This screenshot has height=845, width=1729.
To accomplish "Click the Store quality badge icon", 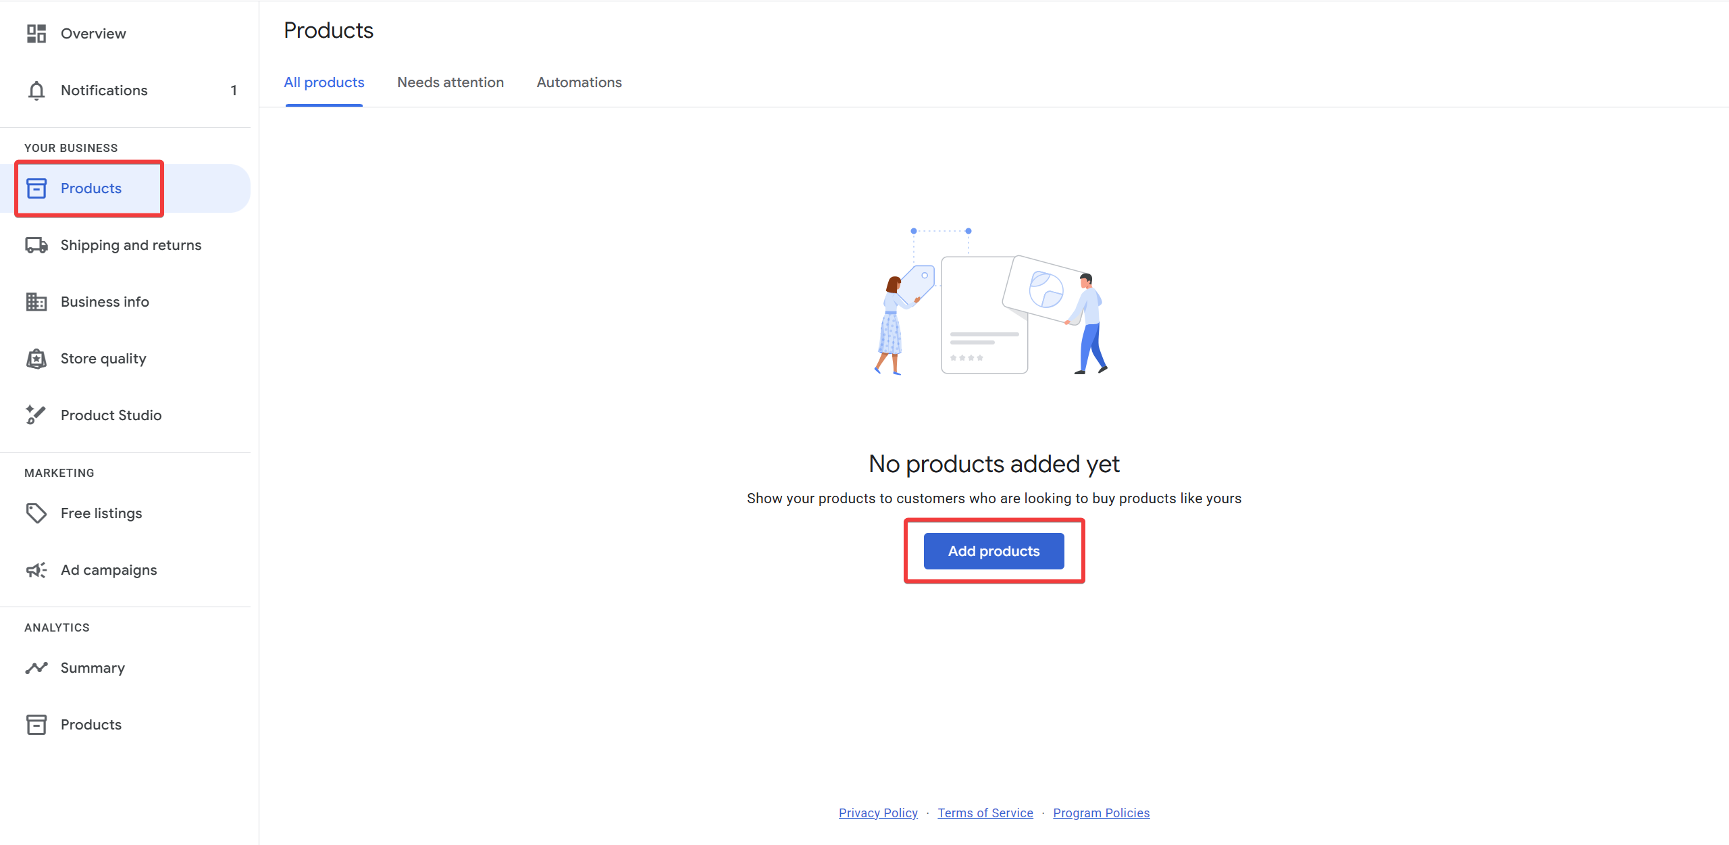I will tap(36, 359).
